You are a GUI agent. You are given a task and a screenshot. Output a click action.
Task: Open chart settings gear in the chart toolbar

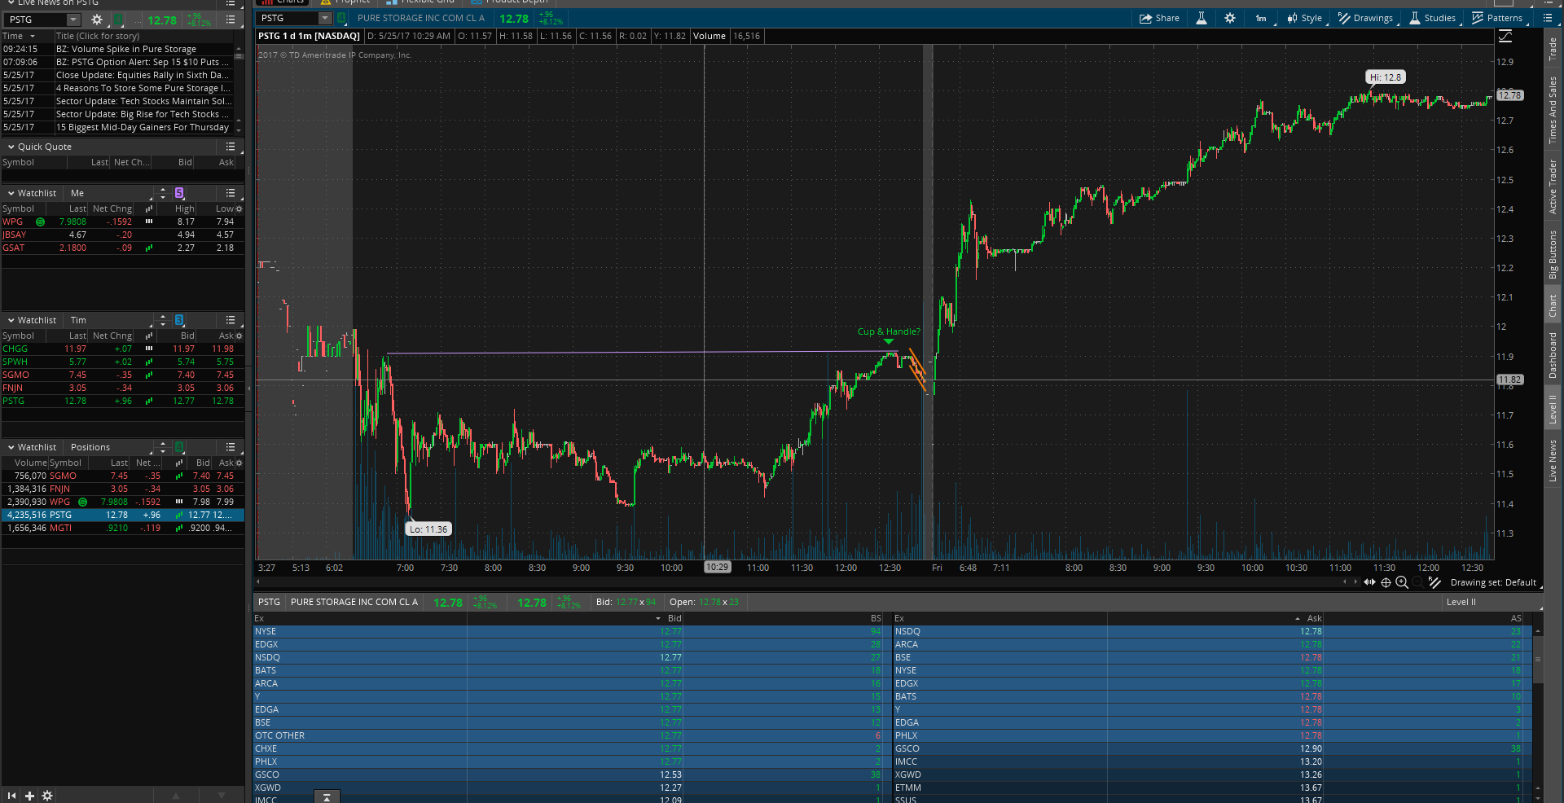point(1230,18)
